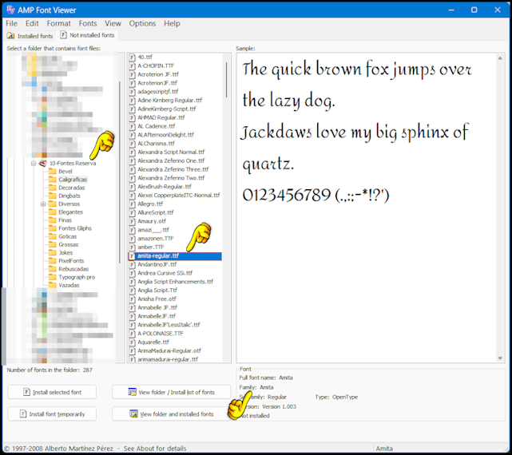Select AlexBrush-Regular.ttf from the font list
512x455 pixels.
[x=165, y=186]
